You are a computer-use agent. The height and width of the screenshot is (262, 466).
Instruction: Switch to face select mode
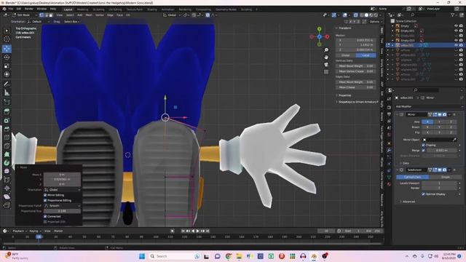tap(51, 15)
